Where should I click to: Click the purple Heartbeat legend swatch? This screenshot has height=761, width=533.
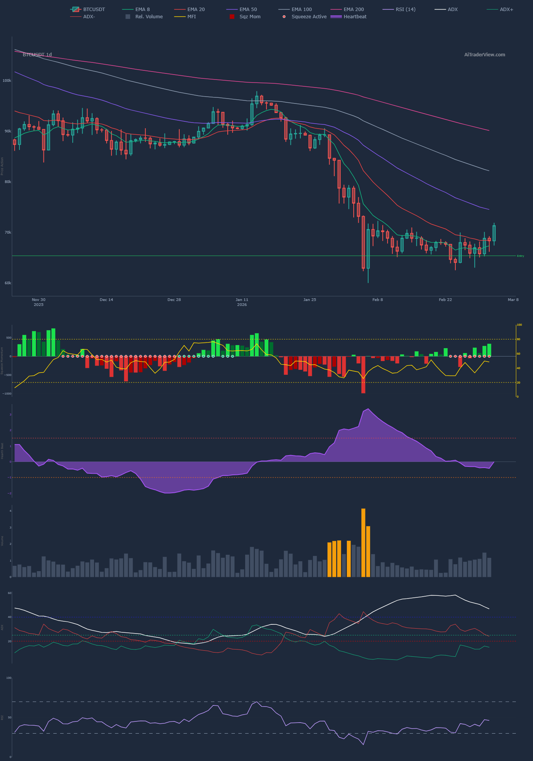tap(336, 17)
